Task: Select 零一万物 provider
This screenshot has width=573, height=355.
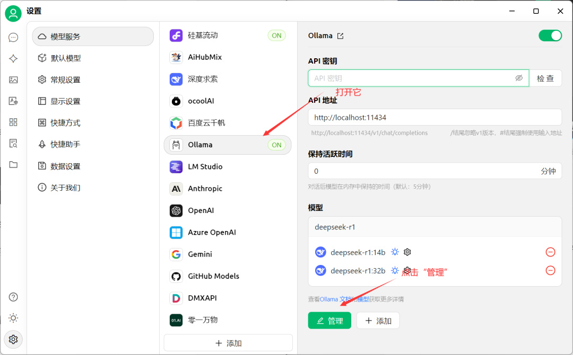Action: [x=227, y=320]
